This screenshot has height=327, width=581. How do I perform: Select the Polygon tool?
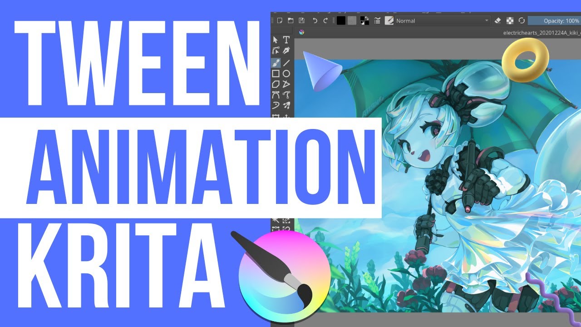coord(276,84)
